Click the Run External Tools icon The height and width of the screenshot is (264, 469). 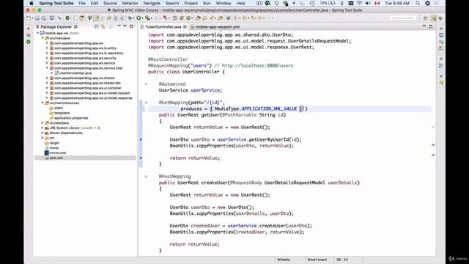tap(147, 18)
